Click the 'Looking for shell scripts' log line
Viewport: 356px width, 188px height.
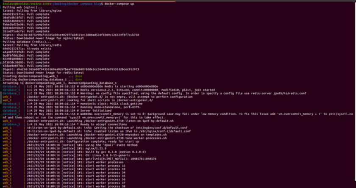78,100
